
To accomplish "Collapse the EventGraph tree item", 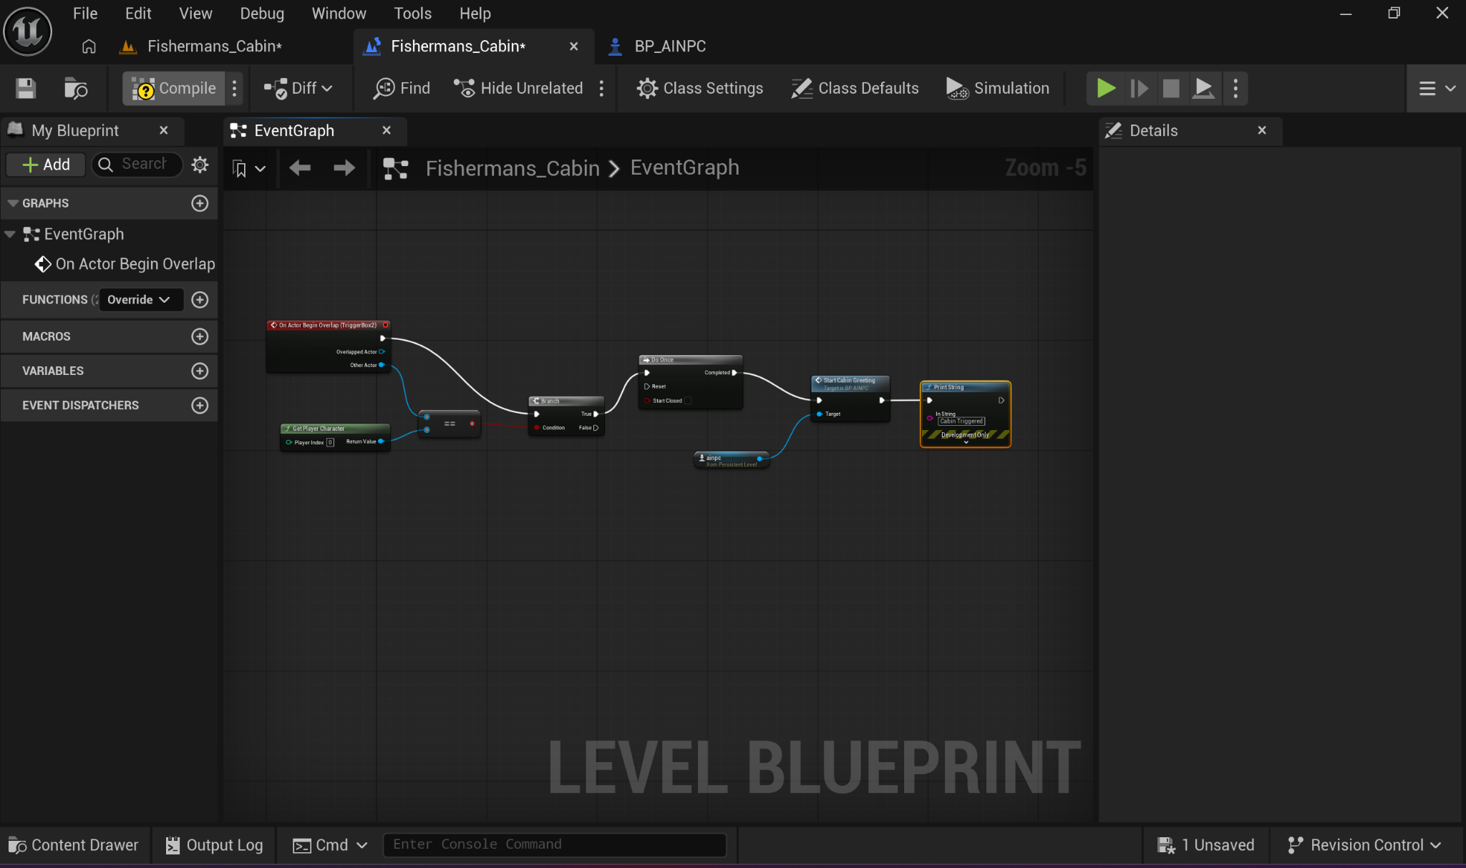I will (10, 234).
